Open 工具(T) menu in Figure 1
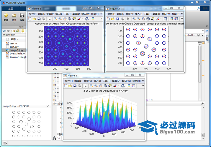Viewport: 211px width, 147px height. coord(67,14)
